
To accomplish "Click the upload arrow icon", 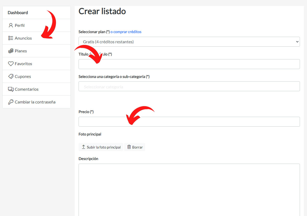I will (84, 147).
